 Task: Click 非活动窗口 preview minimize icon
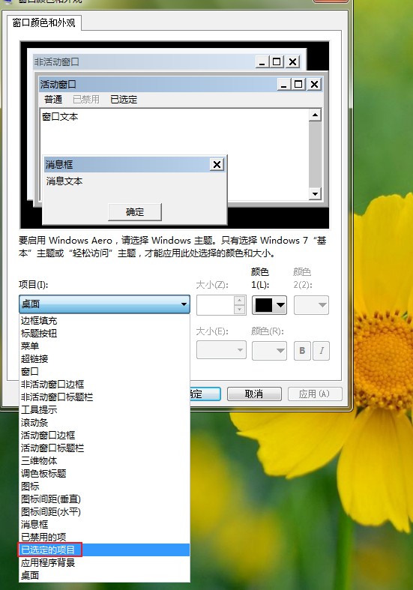pos(262,61)
